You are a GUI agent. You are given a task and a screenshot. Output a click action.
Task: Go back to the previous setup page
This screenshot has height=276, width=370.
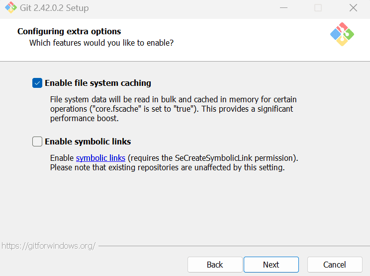point(215,265)
